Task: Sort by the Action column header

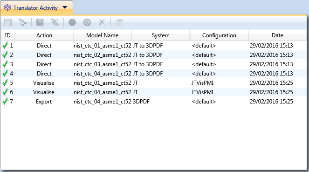Action: pyautogui.click(x=44, y=35)
